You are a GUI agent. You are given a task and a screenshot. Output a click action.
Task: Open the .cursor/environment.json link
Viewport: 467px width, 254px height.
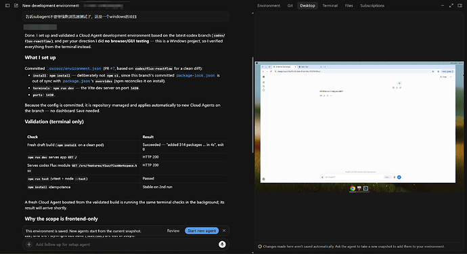[x=74, y=68]
